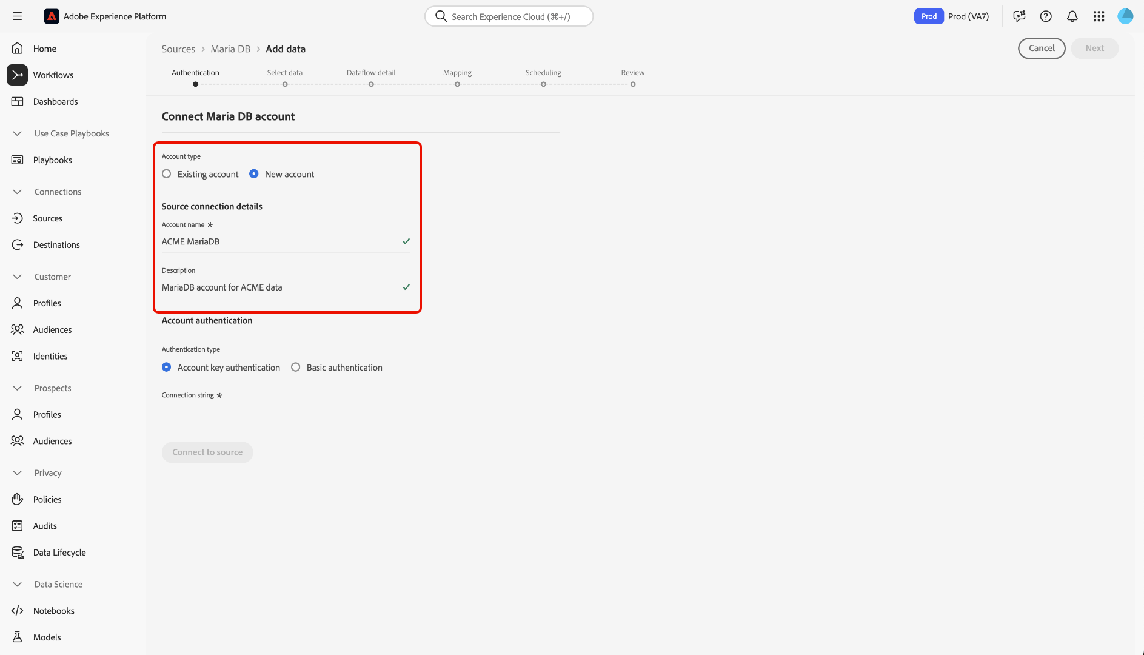Collapse the Privacy section
The height and width of the screenshot is (655, 1144).
click(18, 473)
